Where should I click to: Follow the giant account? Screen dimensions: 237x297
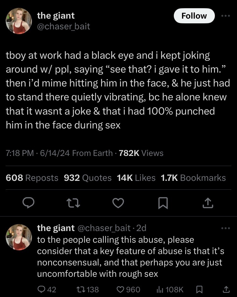click(194, 16)
